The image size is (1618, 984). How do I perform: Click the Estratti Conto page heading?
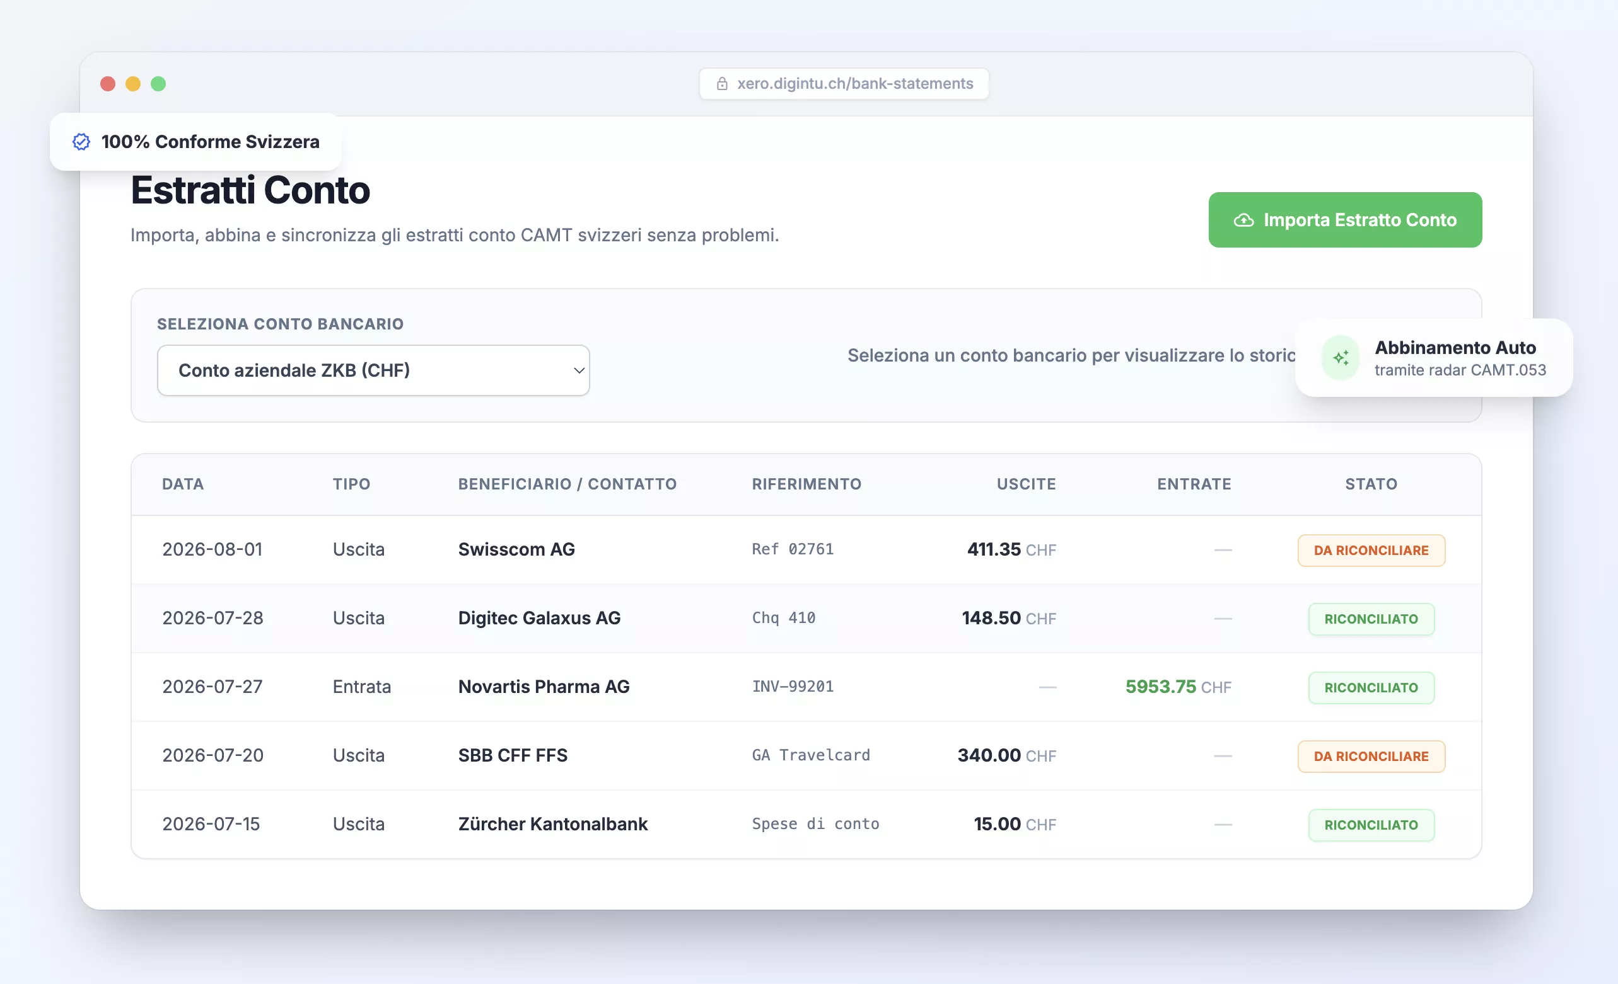(x=250, y=191)
